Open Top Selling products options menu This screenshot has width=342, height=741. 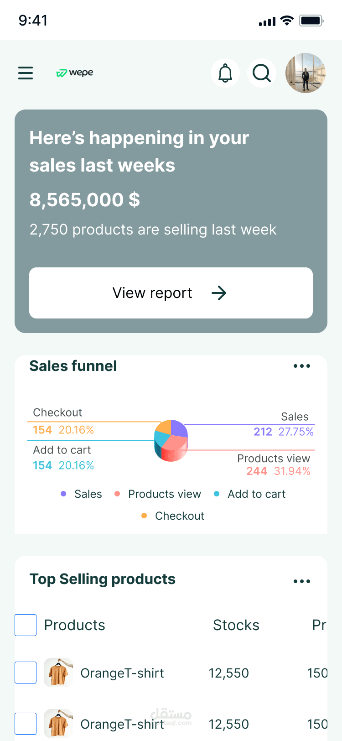point(302,581)
